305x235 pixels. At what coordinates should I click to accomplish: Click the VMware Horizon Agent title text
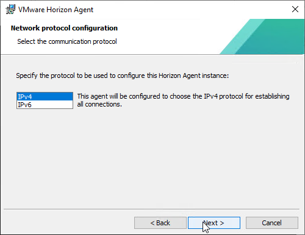point(56,10)
